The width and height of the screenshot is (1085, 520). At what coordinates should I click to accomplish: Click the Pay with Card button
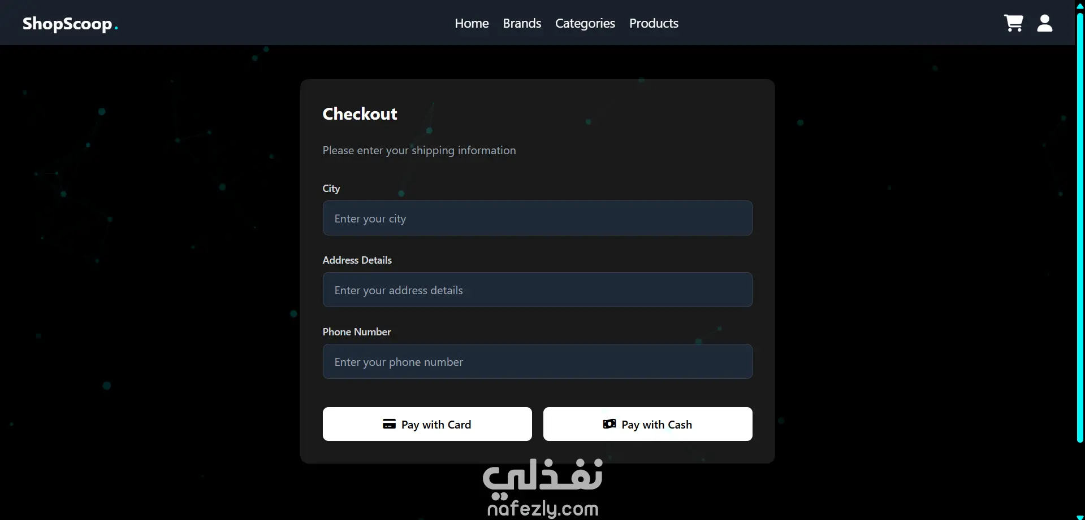[x=427, y=424]
